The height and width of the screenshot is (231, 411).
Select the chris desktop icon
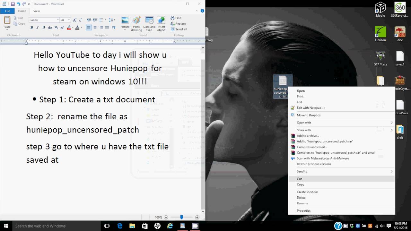coord(400,132)
